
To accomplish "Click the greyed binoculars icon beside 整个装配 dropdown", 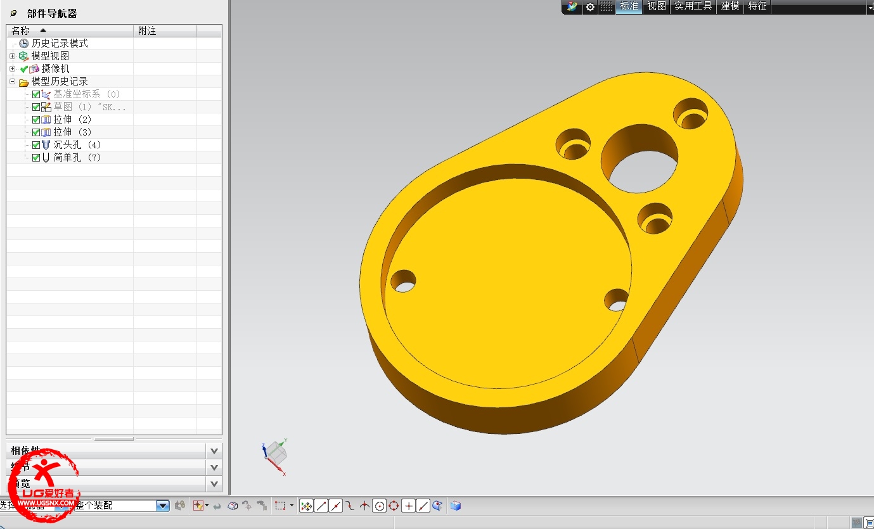I will point(180,505).
